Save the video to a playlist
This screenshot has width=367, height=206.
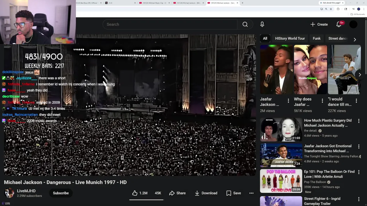234,193
